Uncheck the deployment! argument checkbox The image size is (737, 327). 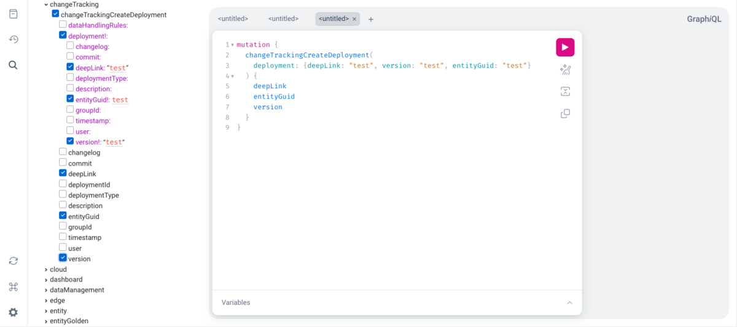tap(63, 35)
